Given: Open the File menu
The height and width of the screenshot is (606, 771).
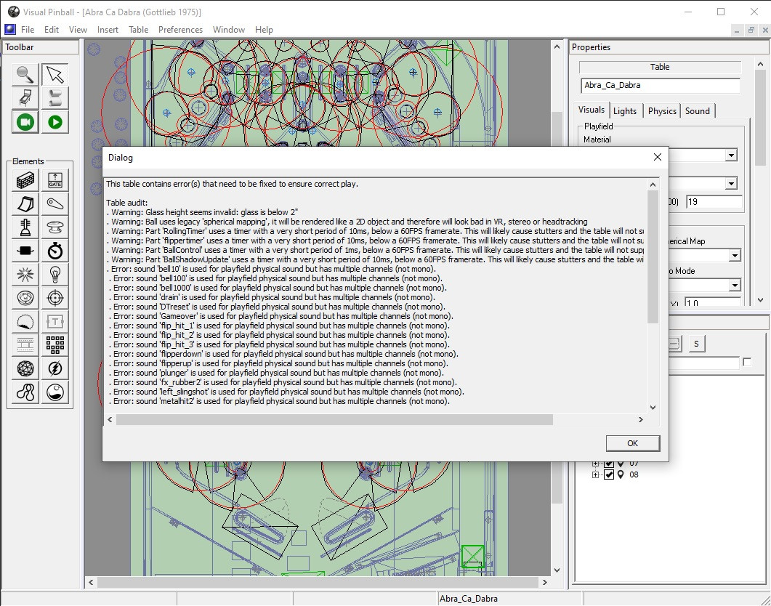Looking at the screenshot, I should pos(28,30).
